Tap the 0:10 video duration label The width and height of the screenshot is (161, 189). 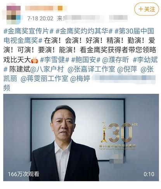point(149,174)
